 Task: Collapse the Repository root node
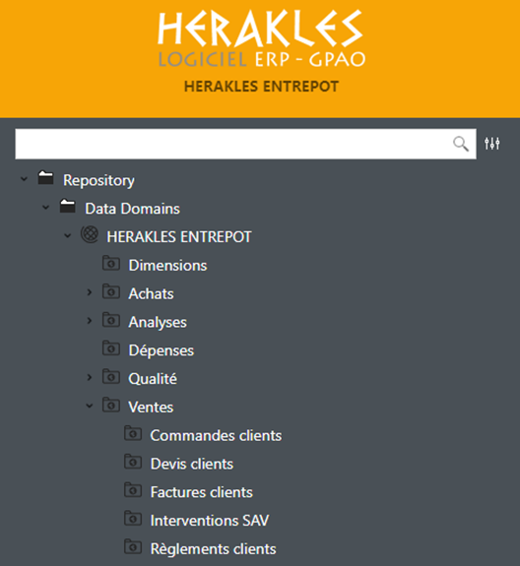click(24, 179)
